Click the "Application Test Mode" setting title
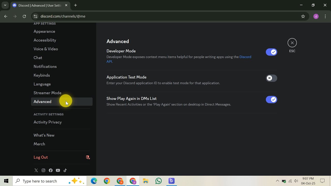Viewport: 331px width, 186px height. 126,77
